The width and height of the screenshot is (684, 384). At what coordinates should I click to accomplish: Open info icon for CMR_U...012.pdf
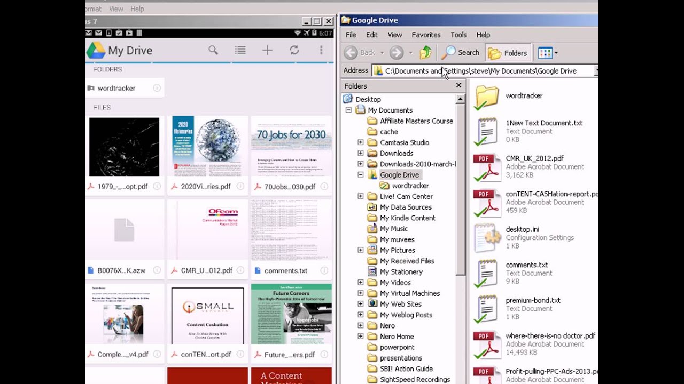(240, 270)
